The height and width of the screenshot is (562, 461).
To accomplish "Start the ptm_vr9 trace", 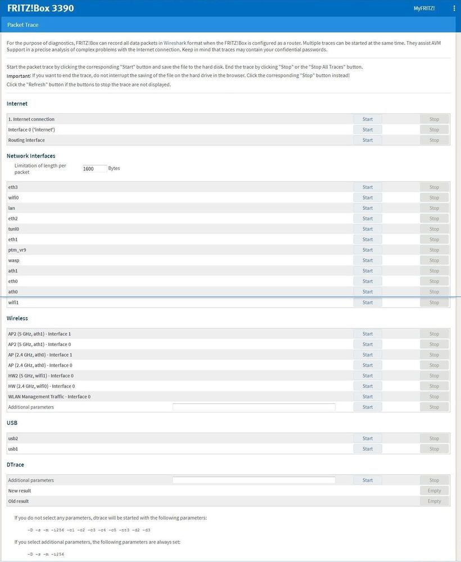I will [368, 250].
